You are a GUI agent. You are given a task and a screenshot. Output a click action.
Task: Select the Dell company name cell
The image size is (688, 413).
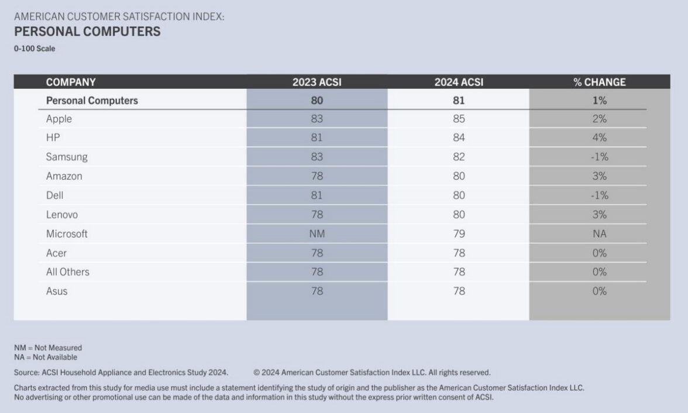point(55,195)
